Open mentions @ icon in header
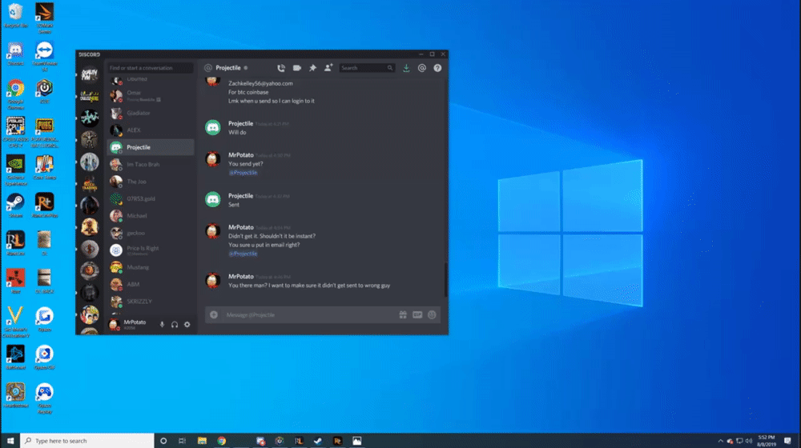Image resolution: width=801 pixels, height=448 pixels. coord(422,68)
